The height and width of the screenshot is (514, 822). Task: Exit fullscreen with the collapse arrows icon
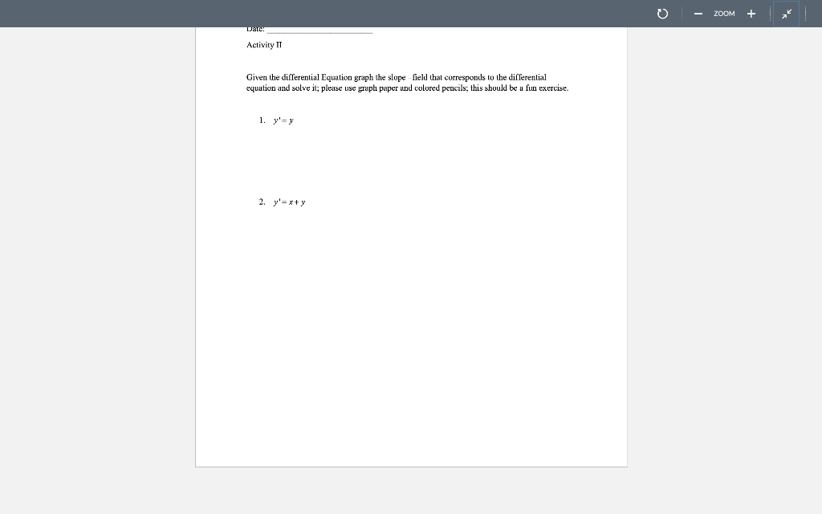tap(787, 14)
